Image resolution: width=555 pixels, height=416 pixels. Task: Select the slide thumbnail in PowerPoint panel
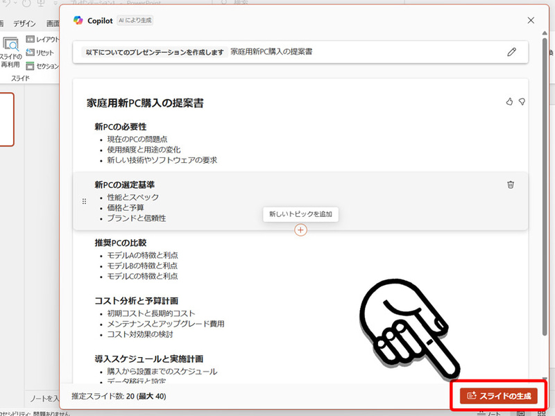[7, 119]
